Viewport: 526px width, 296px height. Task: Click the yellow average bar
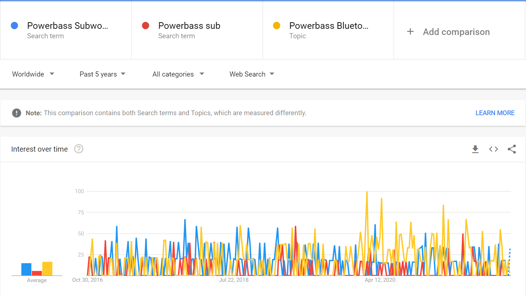[x=47, y=269]
